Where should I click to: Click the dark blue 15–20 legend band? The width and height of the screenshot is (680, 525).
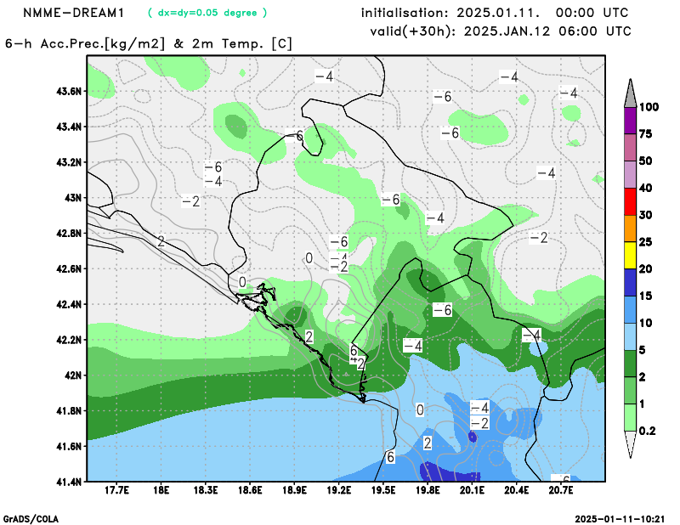[630, 283]
